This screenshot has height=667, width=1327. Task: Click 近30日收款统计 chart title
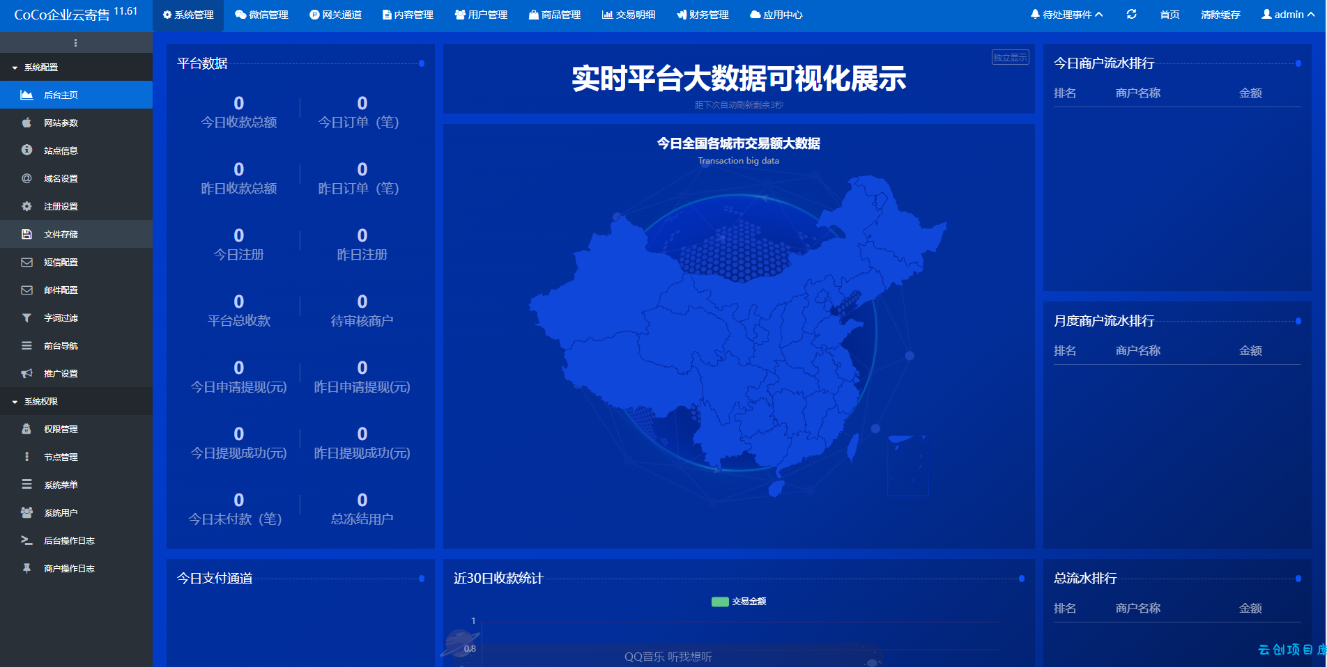coord(498,579)
